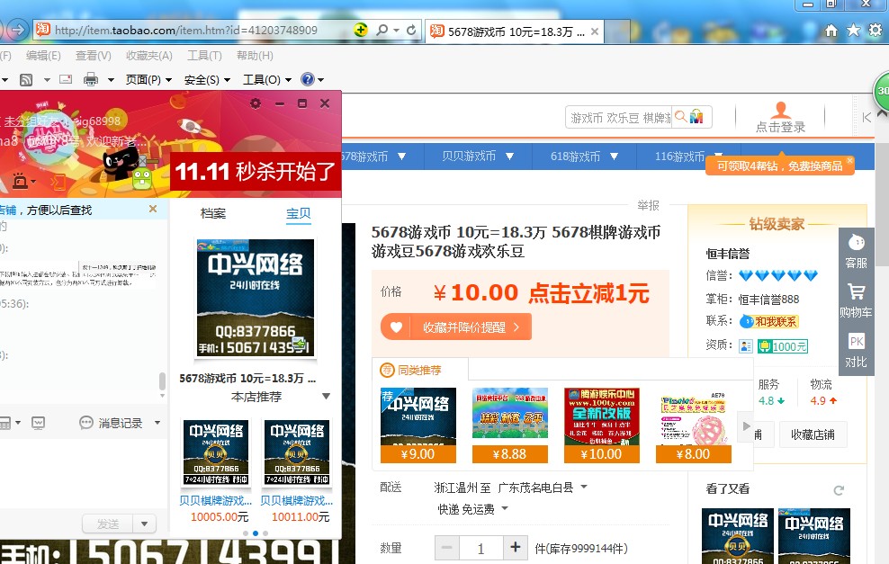Increase quantity with plus button

(515, 547)
